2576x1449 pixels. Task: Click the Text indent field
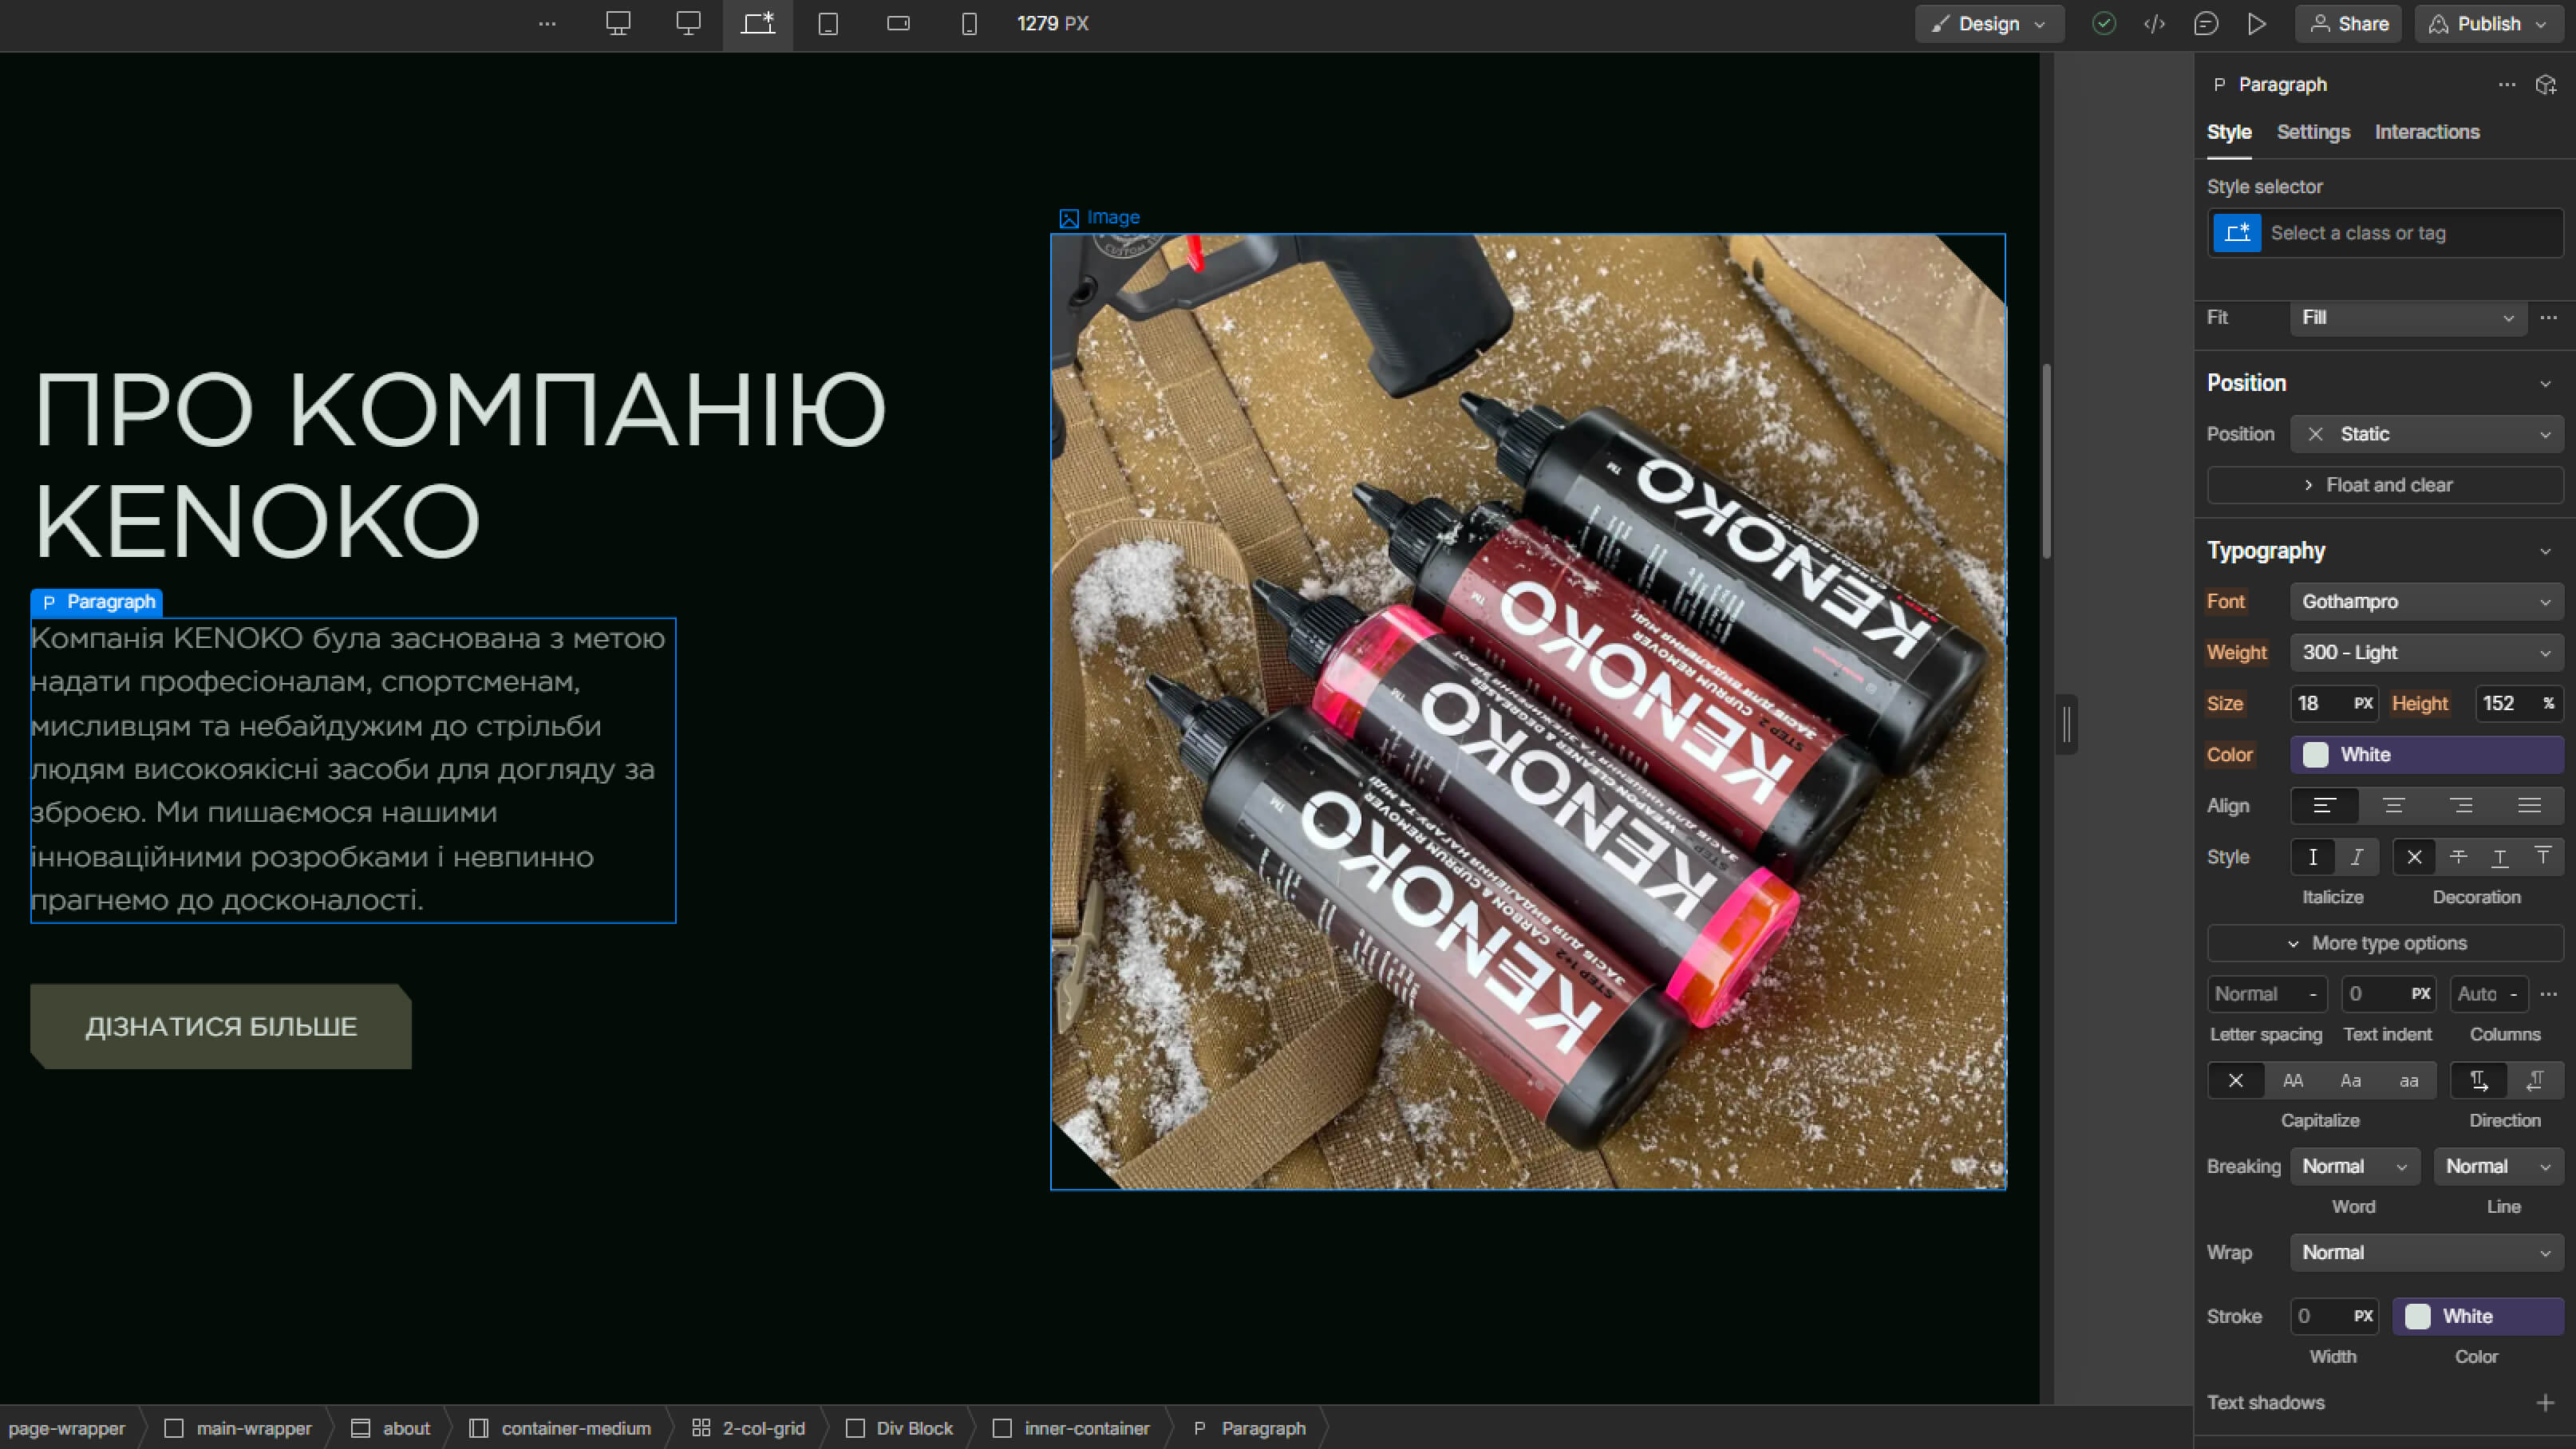(2388, 995)
